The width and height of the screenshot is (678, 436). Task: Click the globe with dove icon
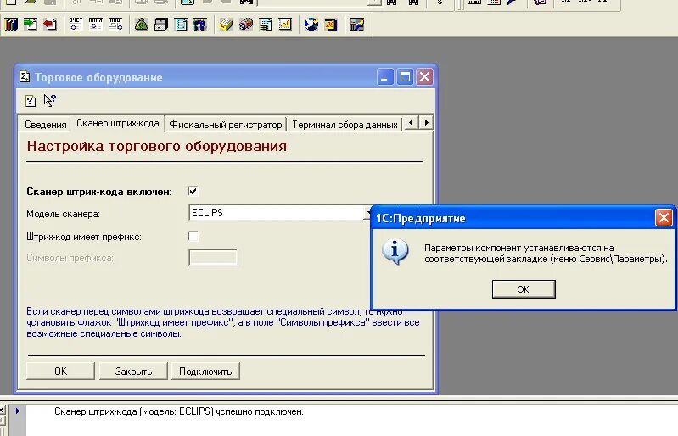[311, 25]
